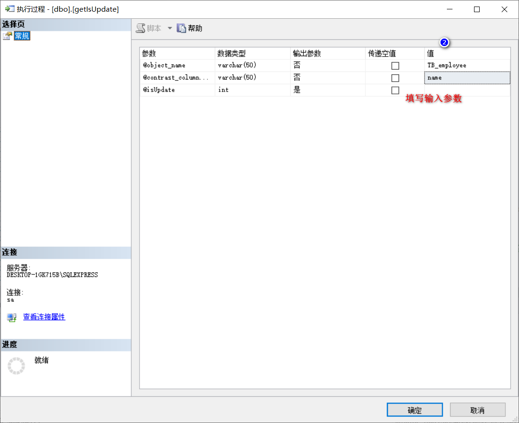Click the connection properties icon
Image resolution: width=519 pixels, height=423 pixels.
12,317
